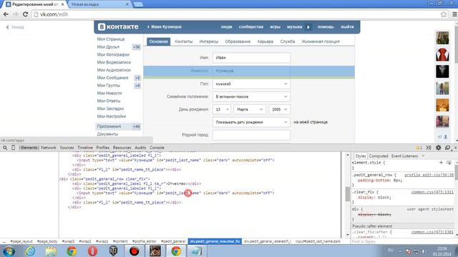Open the Chrome menu button
The width and height of the screenshot is (458, 257).
[454, 14]
